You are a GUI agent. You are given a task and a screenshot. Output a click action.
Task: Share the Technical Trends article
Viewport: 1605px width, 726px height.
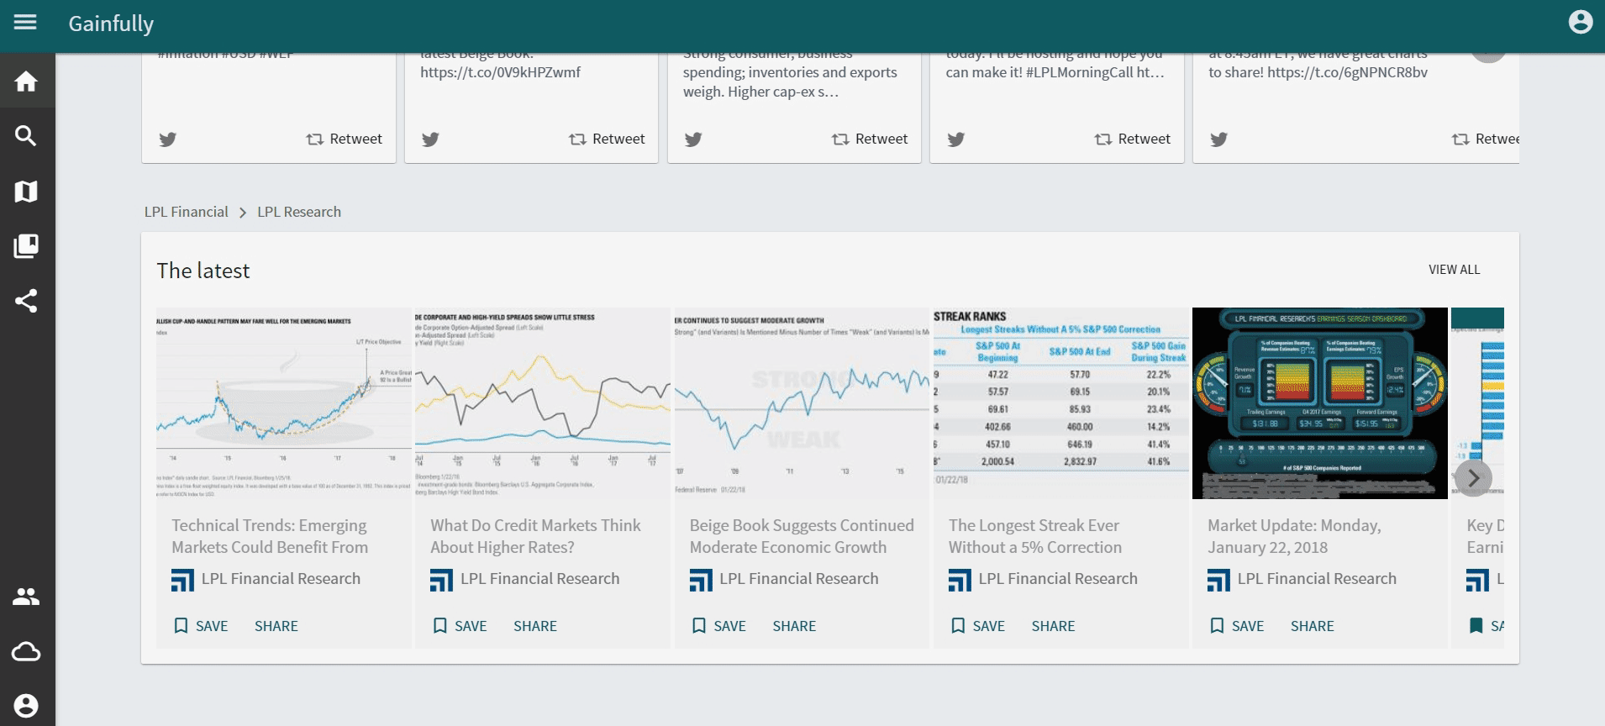[x=276, y=626]
